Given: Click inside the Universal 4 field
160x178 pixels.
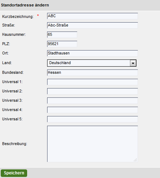Looking at the screenshot, I should [x=92, y=110].
